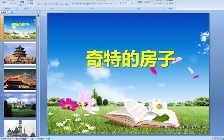Open 快速样式 dropdown
Image resolution: width=224 pixels, height=140 pixels.
coord(147,3)
